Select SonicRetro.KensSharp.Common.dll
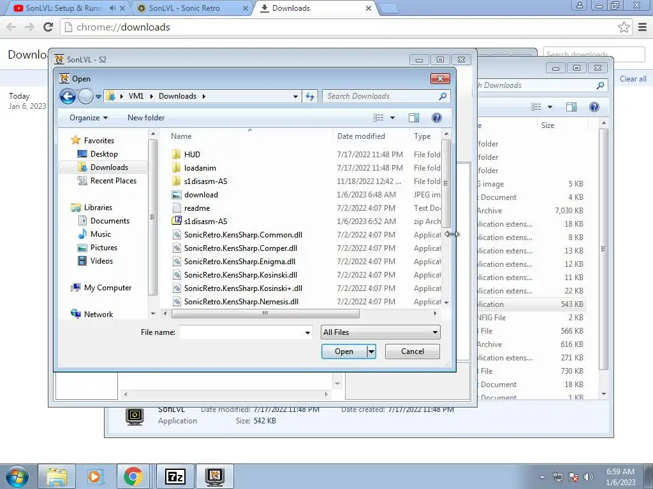This screenshot has height=489, width=653. [243, 235]
